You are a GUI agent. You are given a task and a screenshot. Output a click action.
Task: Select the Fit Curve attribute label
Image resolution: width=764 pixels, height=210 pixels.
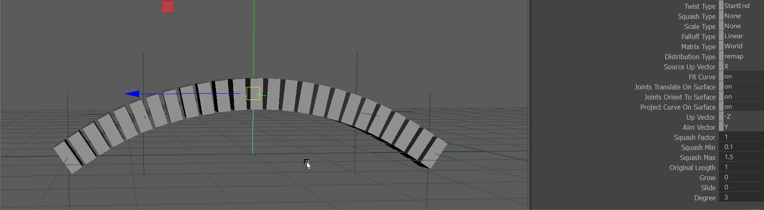click(702, 77)
